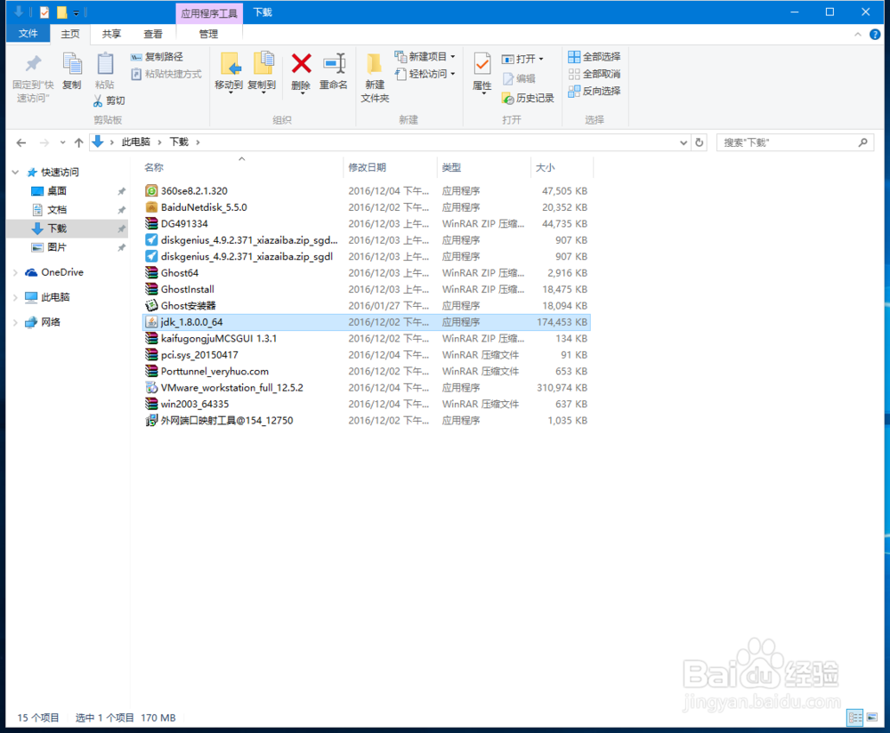Click the Forward navigation arrow
This screenshot has height=733, width=890.
(x=44, y=142)
